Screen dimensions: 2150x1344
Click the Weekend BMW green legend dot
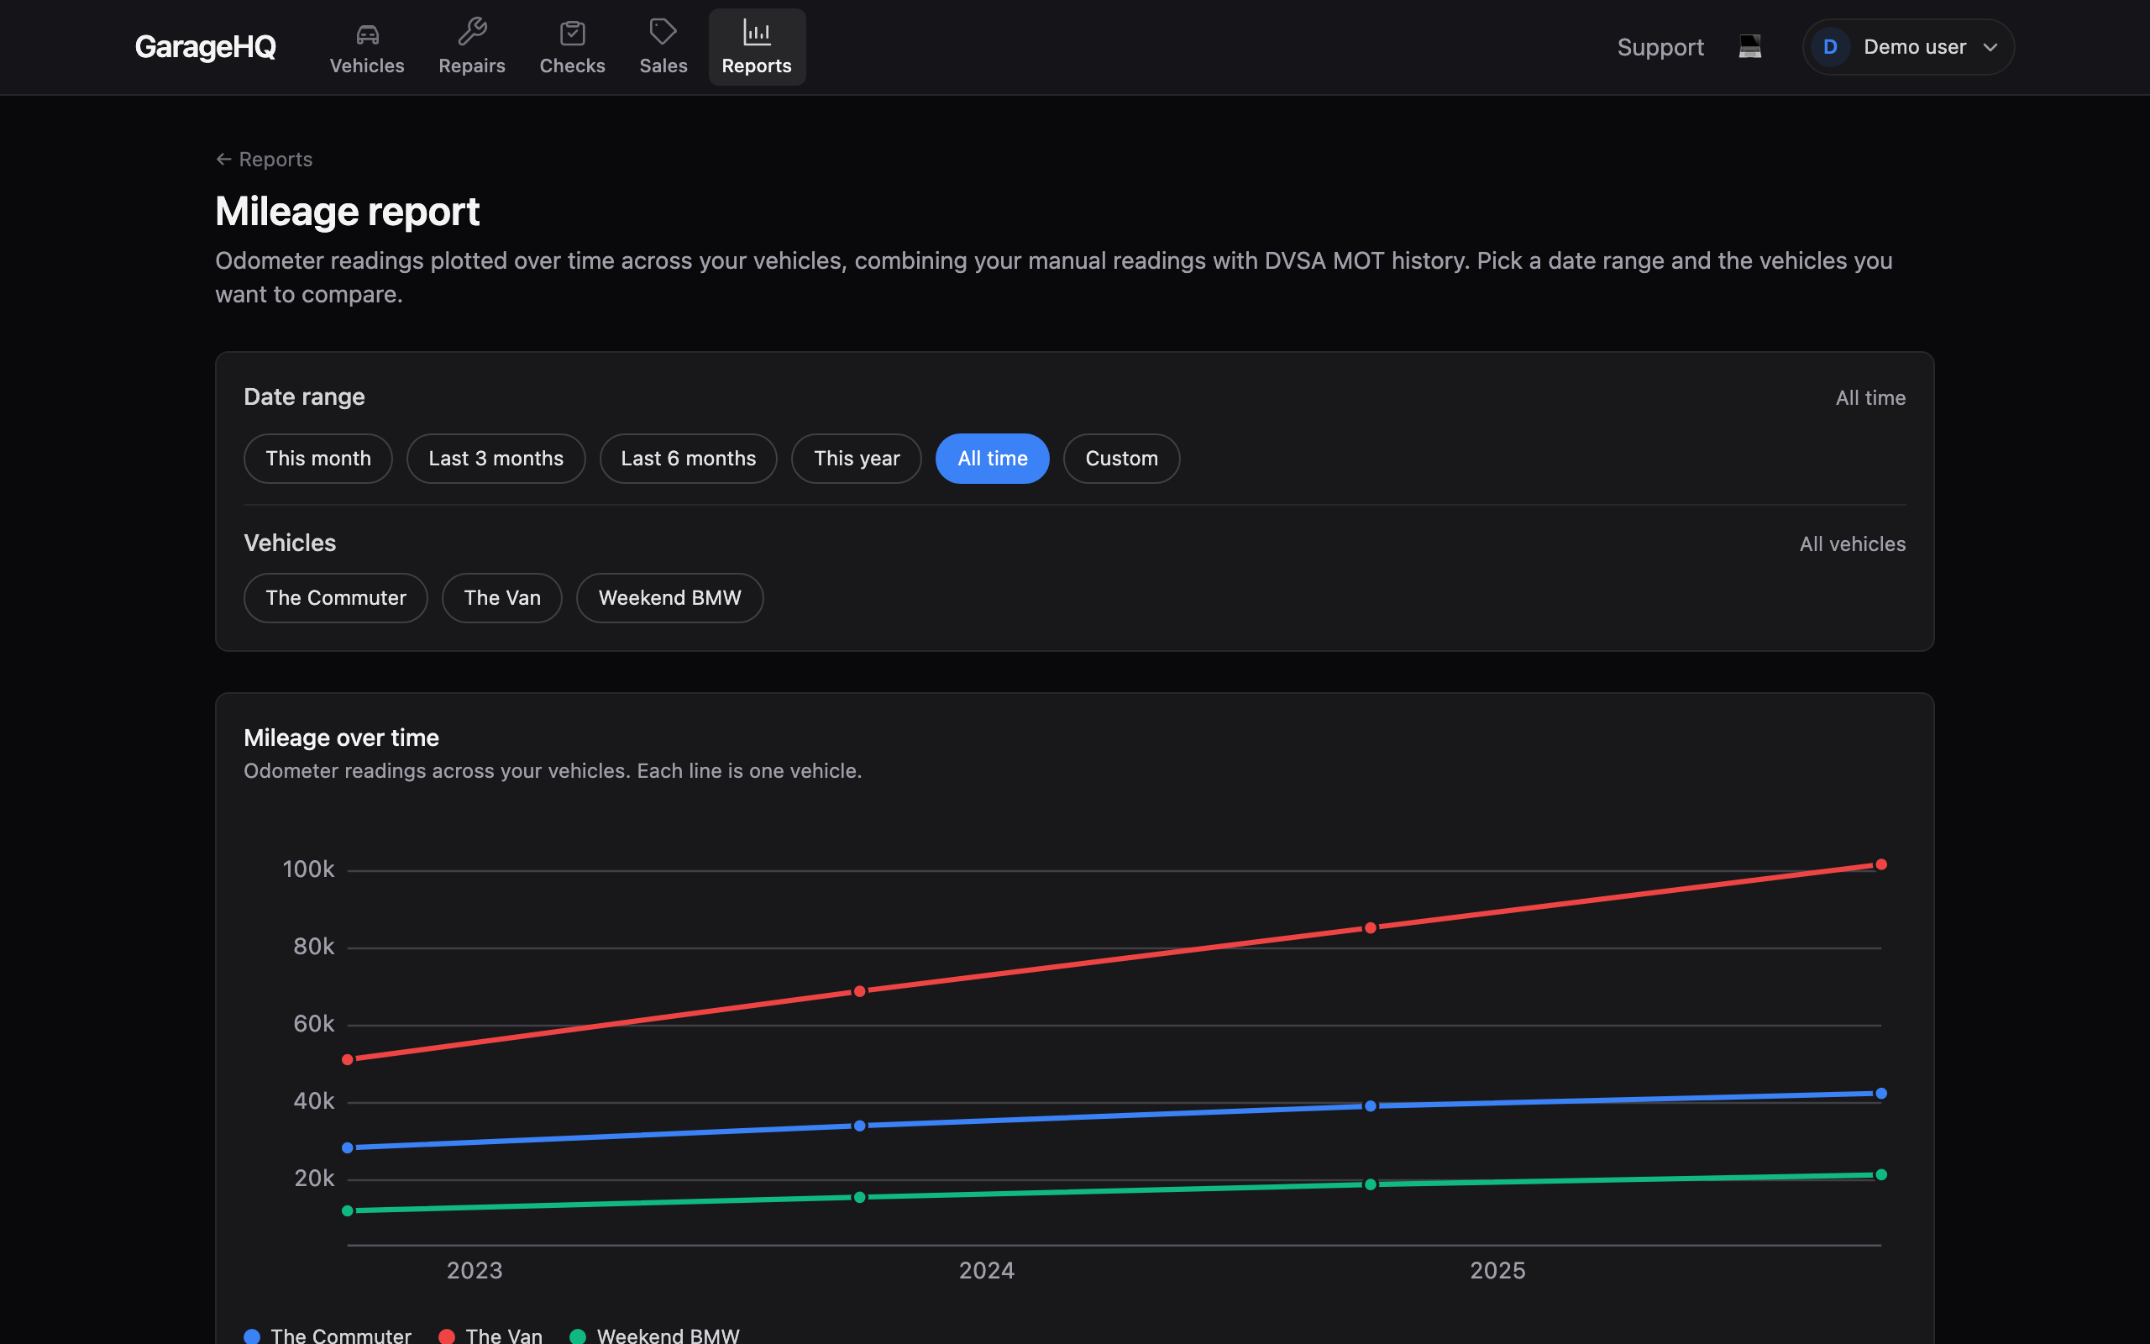[x=578, y=1336]
